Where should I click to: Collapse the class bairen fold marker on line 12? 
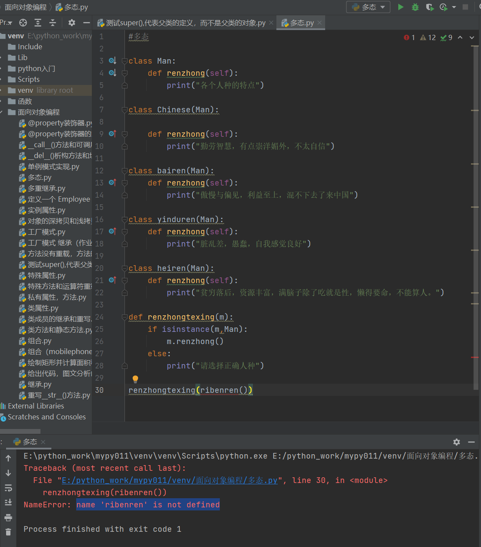[x=124, y=171]
